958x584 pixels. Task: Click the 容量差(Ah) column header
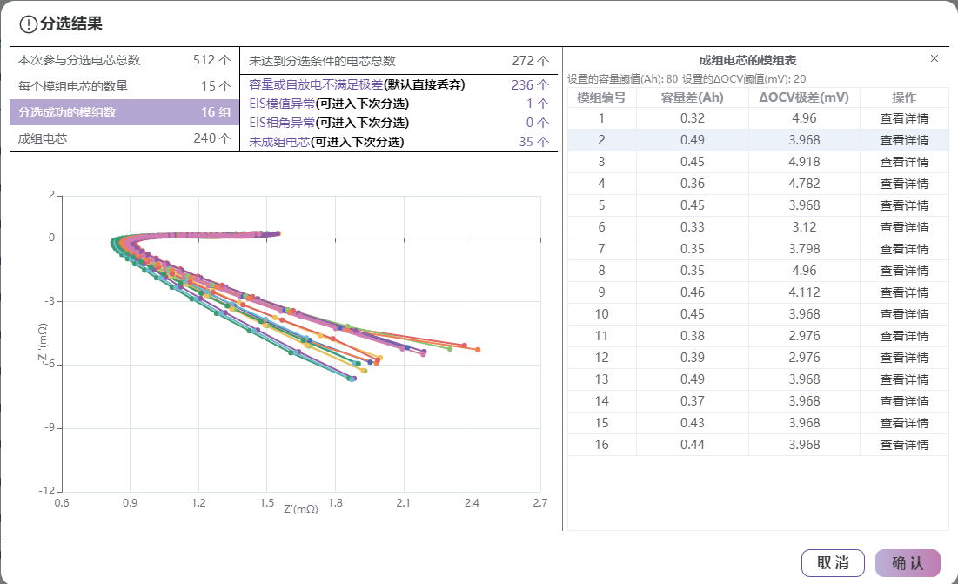(x=693, y=97)
